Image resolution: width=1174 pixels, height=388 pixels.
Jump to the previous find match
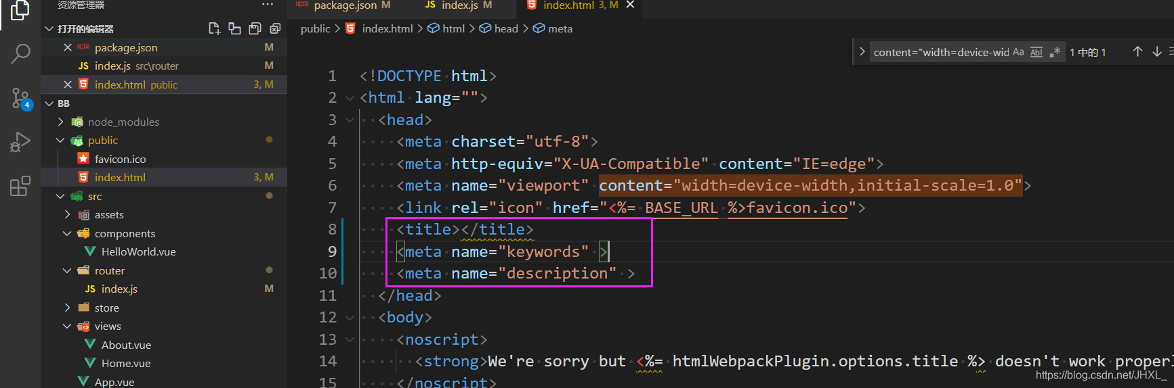1137,52
